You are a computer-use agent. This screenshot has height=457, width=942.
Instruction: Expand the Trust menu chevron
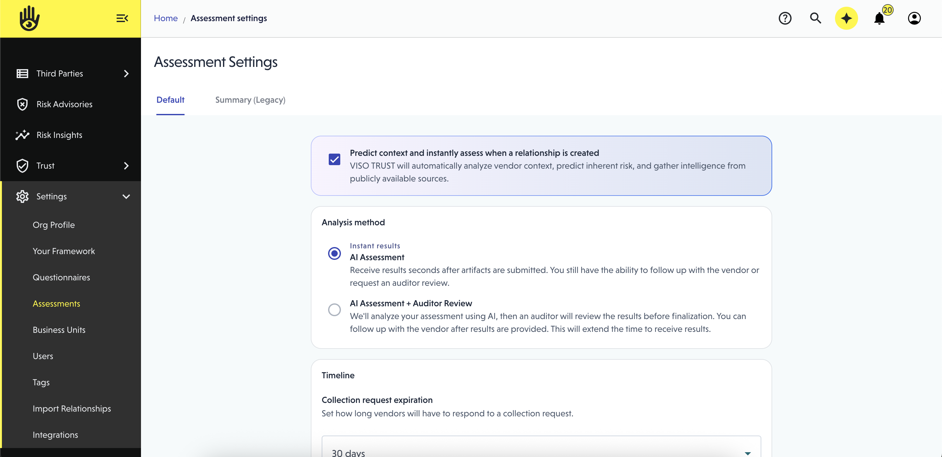pyautogui.click(x=126, y=165)
